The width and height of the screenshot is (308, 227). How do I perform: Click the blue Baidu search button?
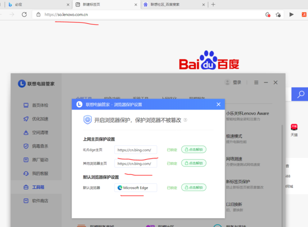click(300, 94)
